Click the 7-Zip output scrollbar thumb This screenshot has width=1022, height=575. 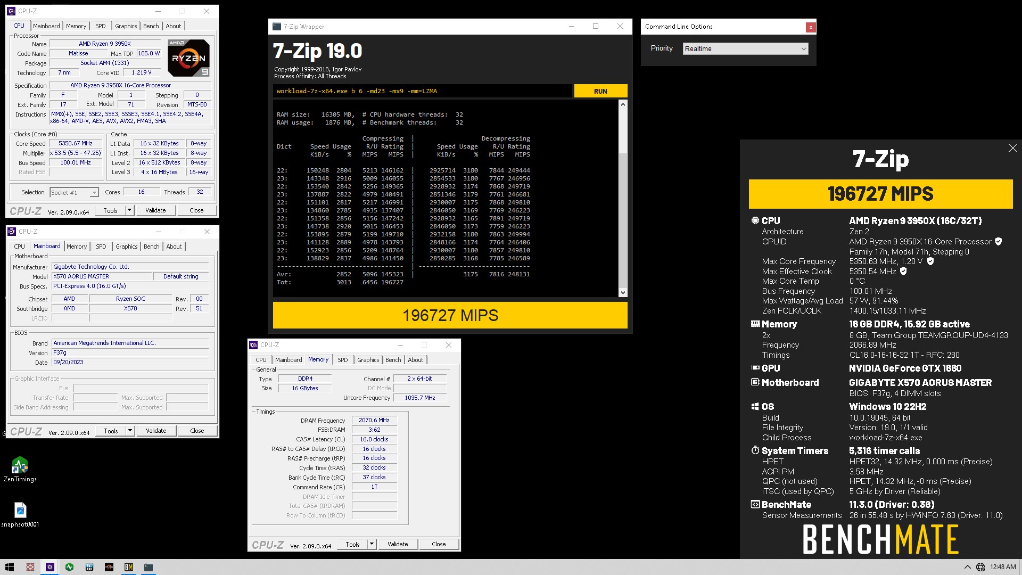pyautogui.click(x=623, y=220)
